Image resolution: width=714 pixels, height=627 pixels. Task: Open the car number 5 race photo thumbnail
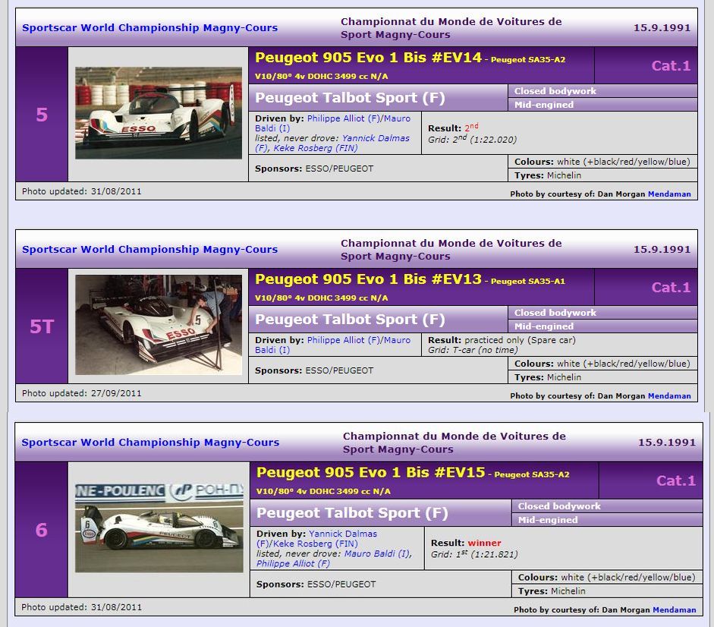pyautogui.click(x=158, y=113)
